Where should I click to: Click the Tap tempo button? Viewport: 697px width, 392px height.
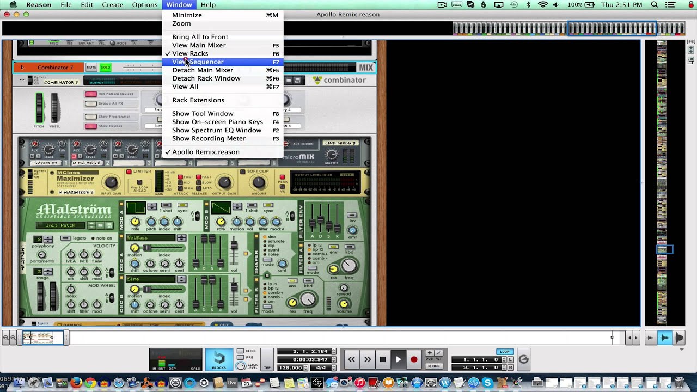[x=267, y=359]
